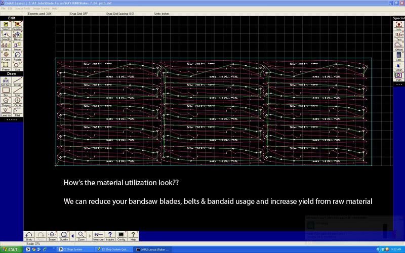405x253 pixels.
Task: Pick the Mirror tool
Action: pos(17,35)
